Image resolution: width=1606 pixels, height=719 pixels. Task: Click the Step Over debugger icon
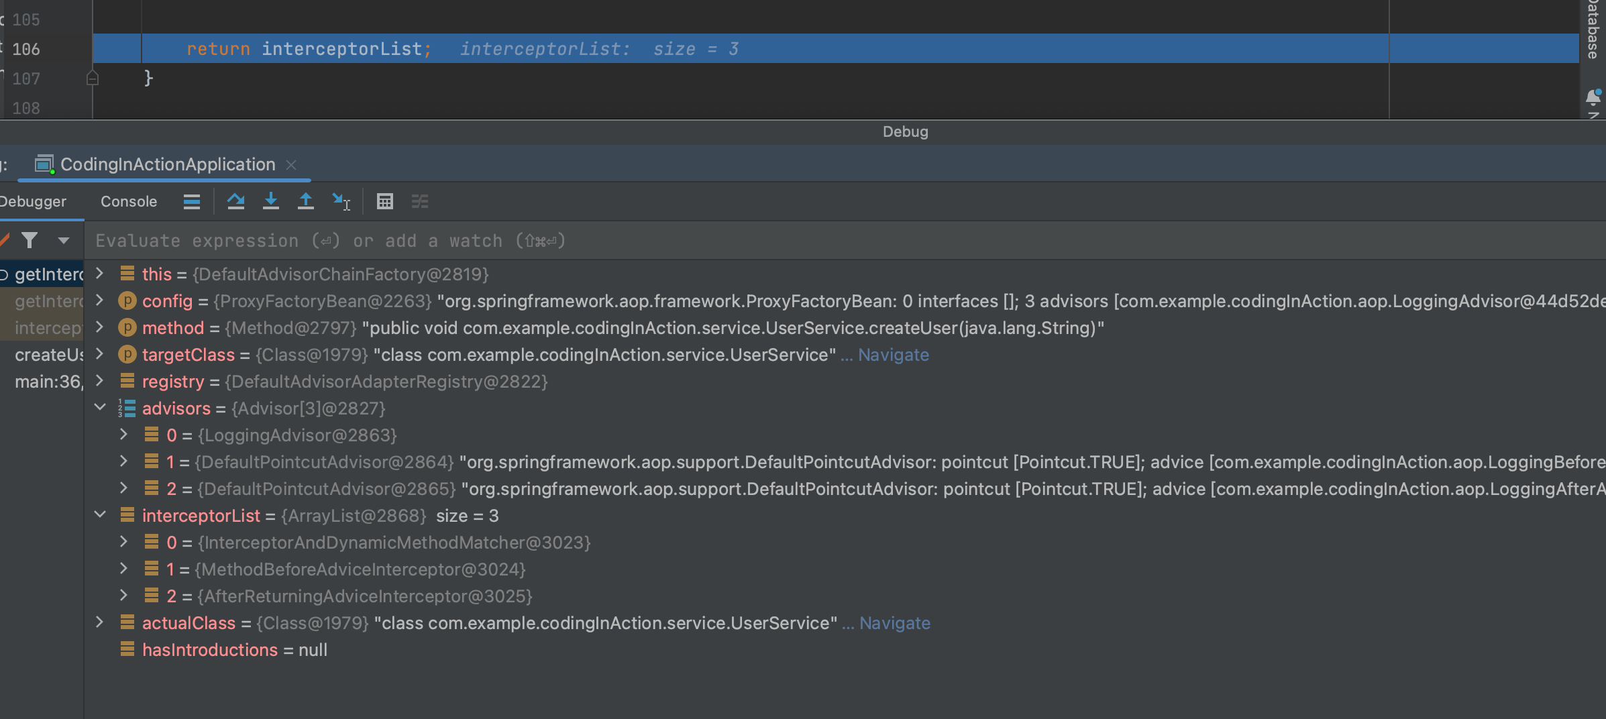(235, 201)
